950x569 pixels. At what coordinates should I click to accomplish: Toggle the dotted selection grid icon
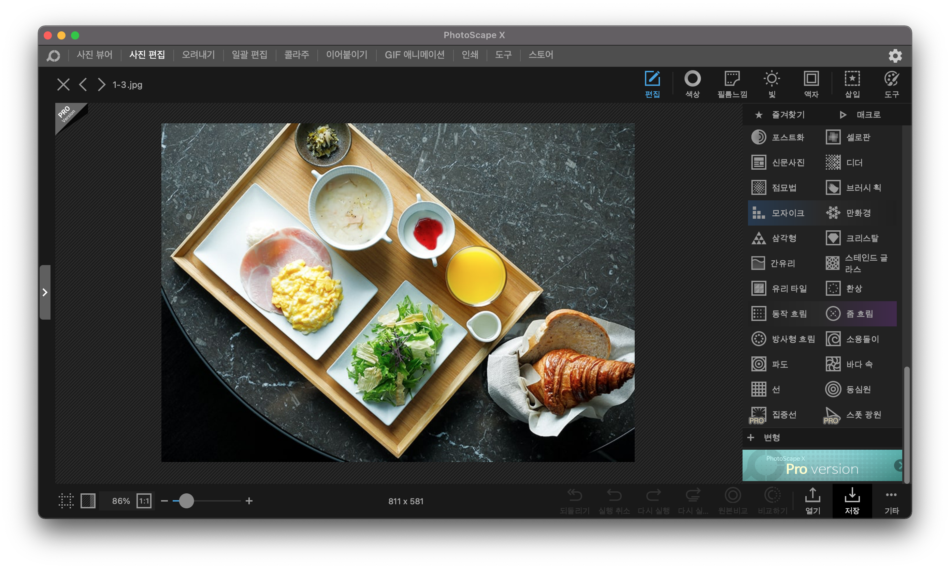click(66, 501)
